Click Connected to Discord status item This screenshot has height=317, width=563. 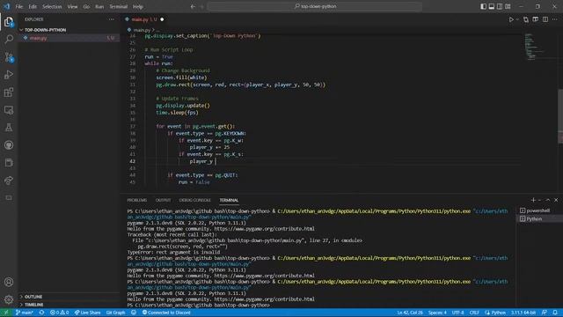pos(166,313)
